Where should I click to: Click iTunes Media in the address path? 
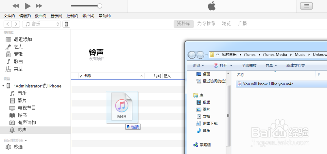click(275, 55)
